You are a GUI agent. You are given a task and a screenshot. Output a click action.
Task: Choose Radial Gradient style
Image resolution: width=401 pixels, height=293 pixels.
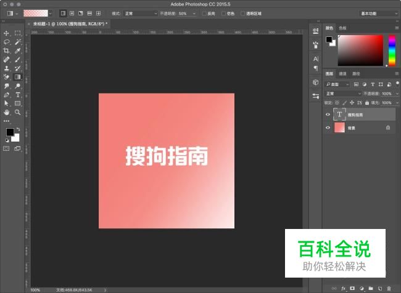[x=72, y=14]
